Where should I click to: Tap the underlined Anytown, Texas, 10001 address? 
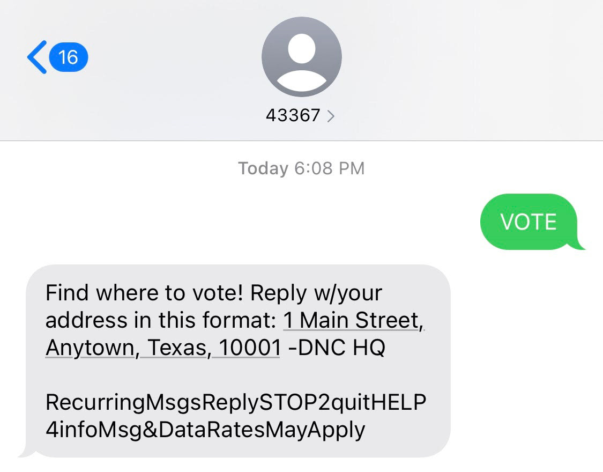[162, 348]
